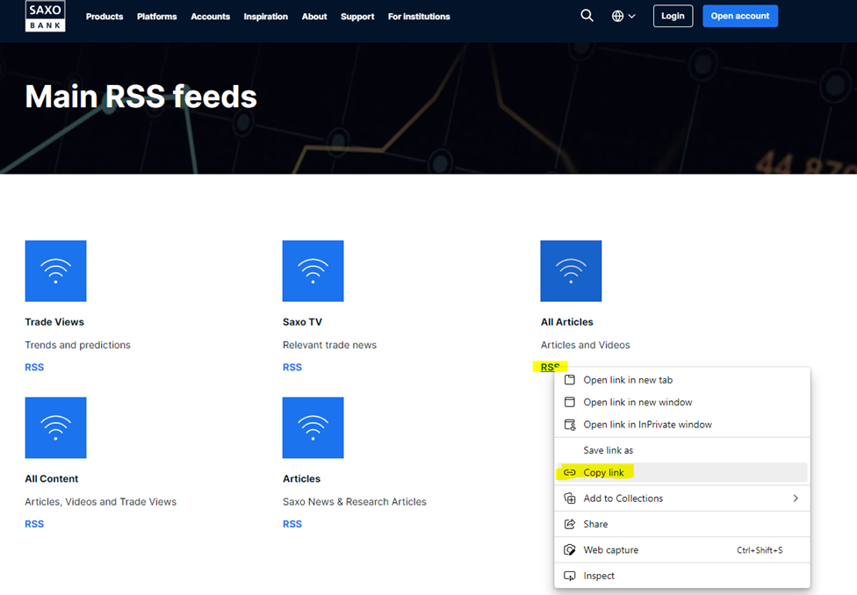
Task: Click Inspect in the context menu
Action: click(x=599, y=576)
